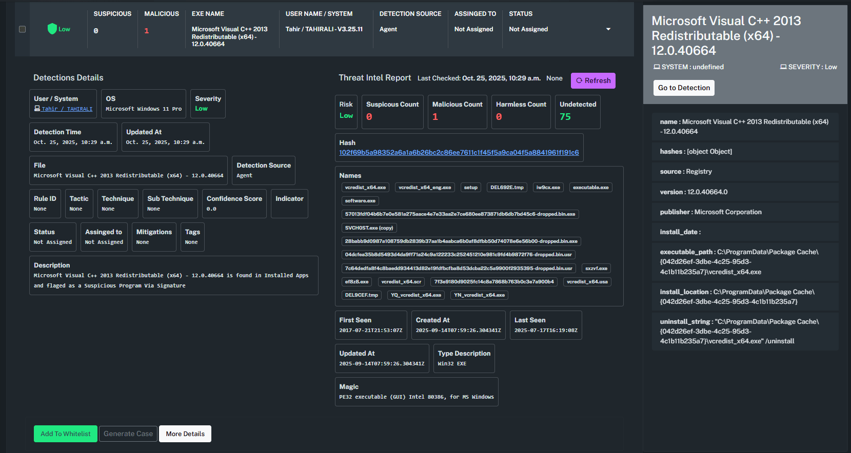
Task: Click the First Seen timestamp card
Action: [371, 325]
